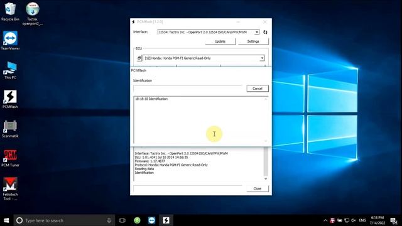Refresh the interface list with the reload icon

point(265,32)
